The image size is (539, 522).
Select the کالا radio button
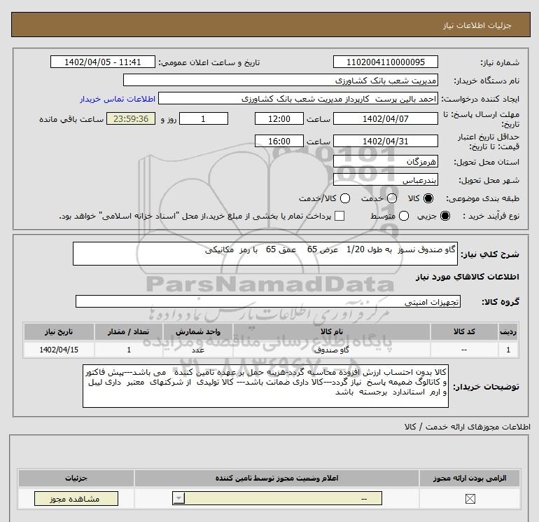tap(428, 198)
